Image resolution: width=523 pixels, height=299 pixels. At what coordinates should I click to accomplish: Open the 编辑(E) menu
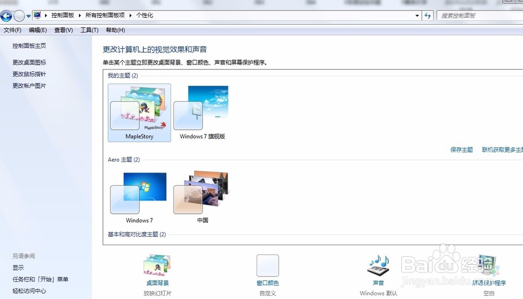(x=38, y=30)
